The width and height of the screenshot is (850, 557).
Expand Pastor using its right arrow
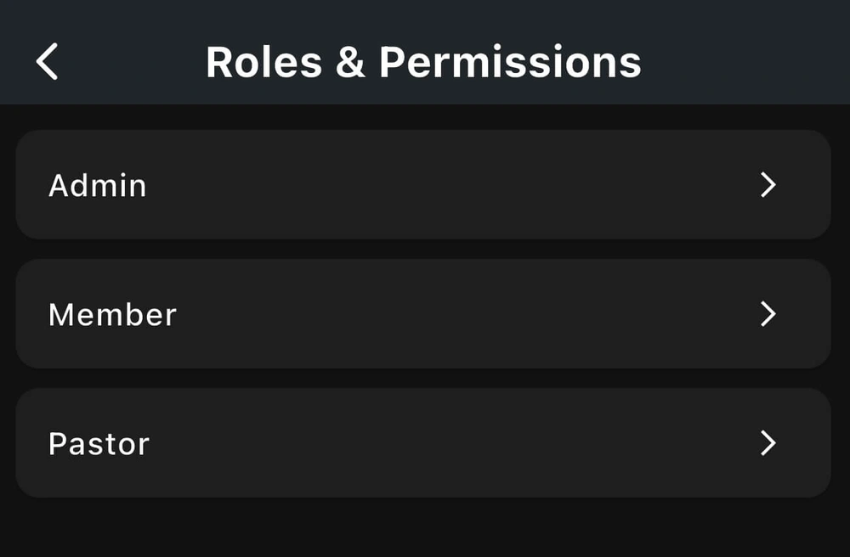(x=768, y=443)
